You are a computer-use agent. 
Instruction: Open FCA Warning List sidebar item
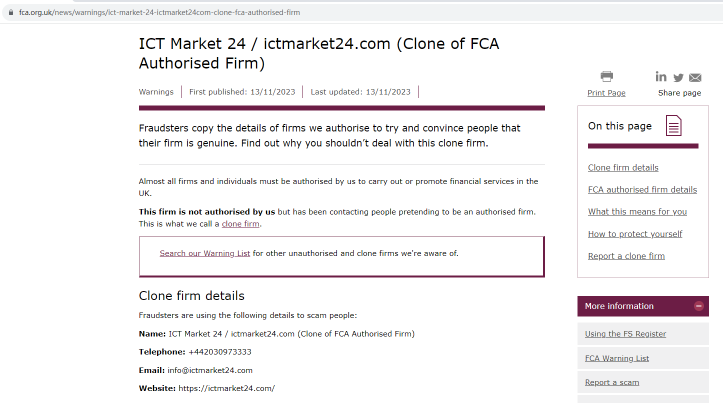617,358
